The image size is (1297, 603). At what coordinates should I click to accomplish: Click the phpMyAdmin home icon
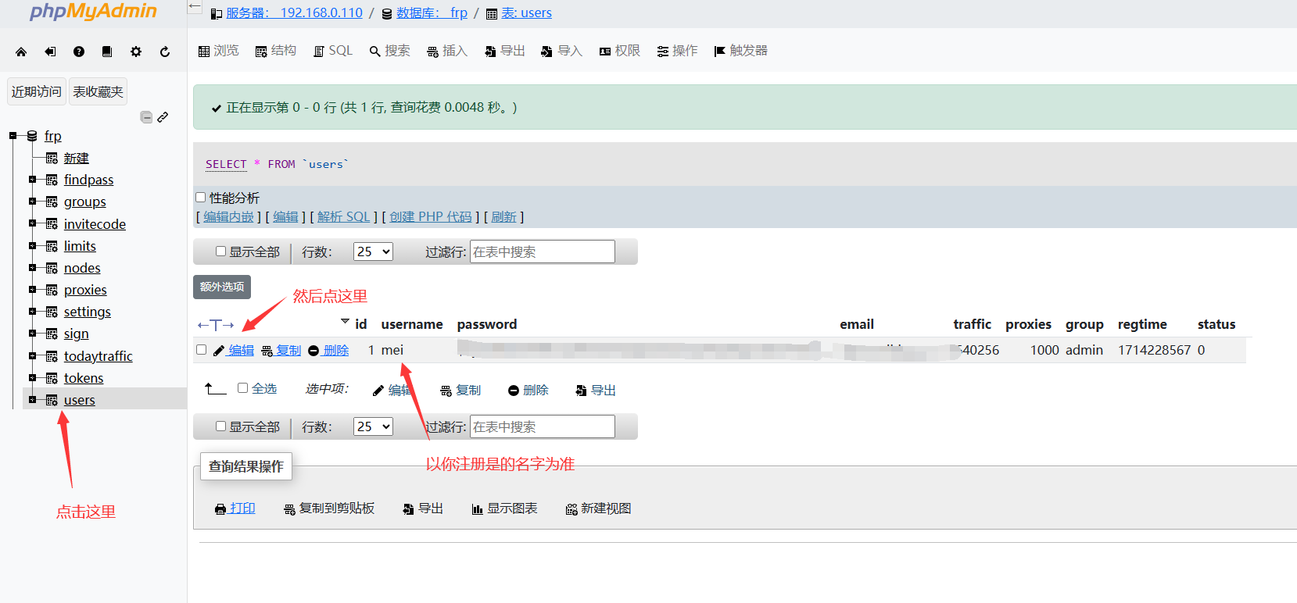point(21,52)
